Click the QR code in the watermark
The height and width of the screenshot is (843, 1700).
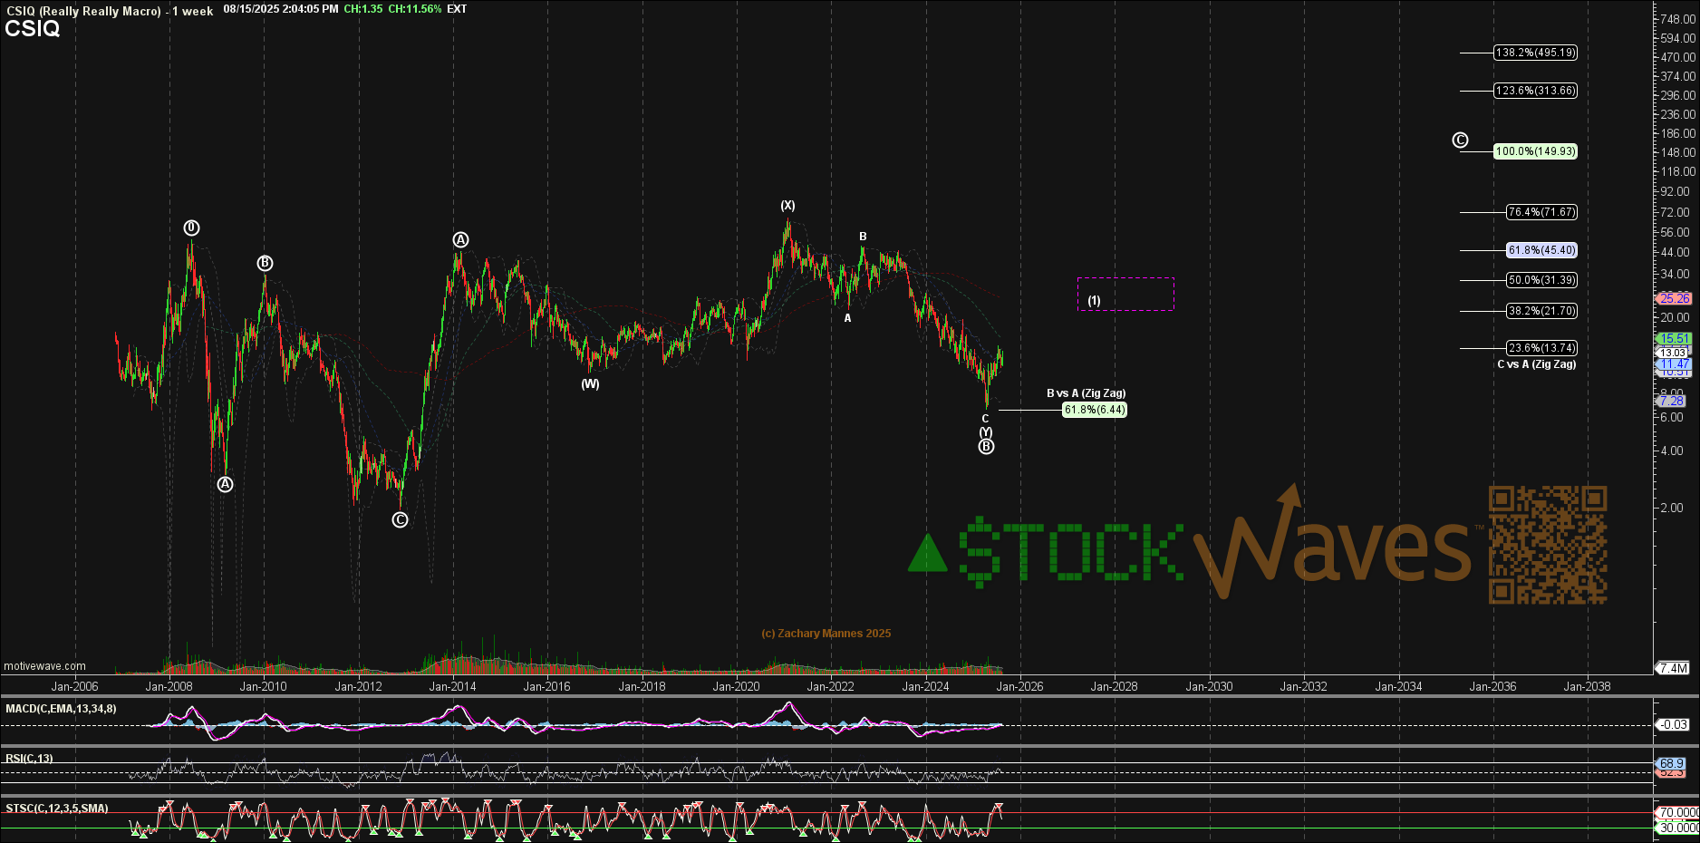tap(1548, 545)
